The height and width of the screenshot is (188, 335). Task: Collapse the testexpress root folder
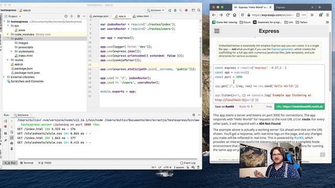click(x=4, y=21)
